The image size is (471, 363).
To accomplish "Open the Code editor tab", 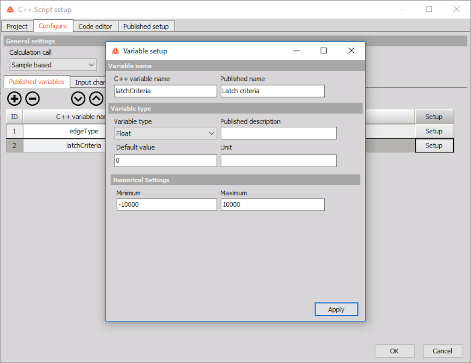I will (95, 26).
